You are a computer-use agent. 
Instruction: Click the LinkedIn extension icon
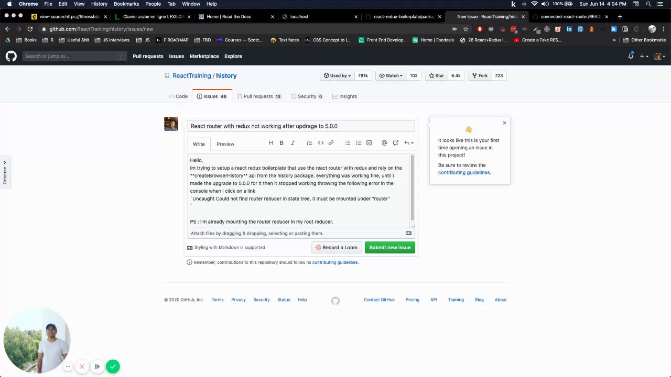pos(569,29)
